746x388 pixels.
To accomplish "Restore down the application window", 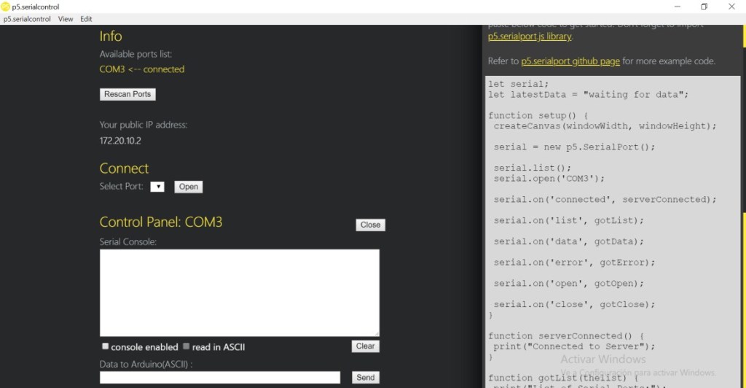I will click(x=704, y=7).
